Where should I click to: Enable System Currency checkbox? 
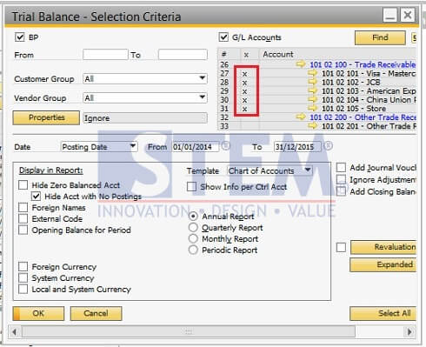pyautogui.click(x=23, y=277)
